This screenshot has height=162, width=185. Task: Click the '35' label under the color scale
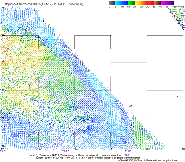[x=154, y=7]
